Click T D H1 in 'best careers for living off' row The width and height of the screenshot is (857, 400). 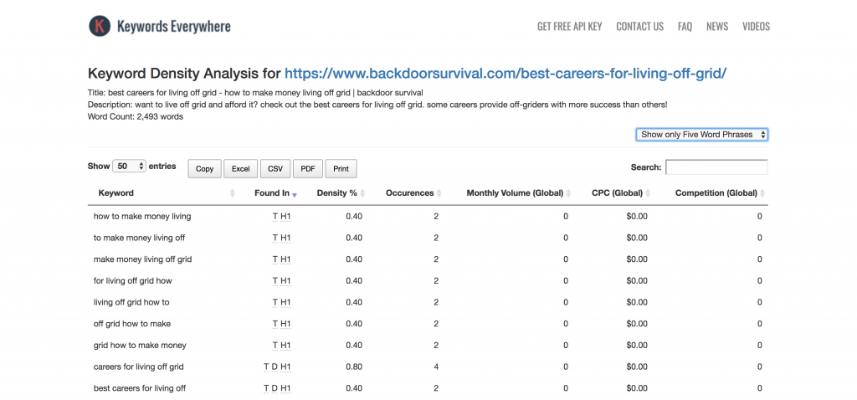(x=277, y=388)
